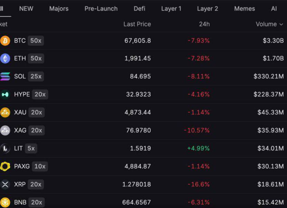Open the XAU gold bars icon
The image size is (287, 208).
pos(5,112)
